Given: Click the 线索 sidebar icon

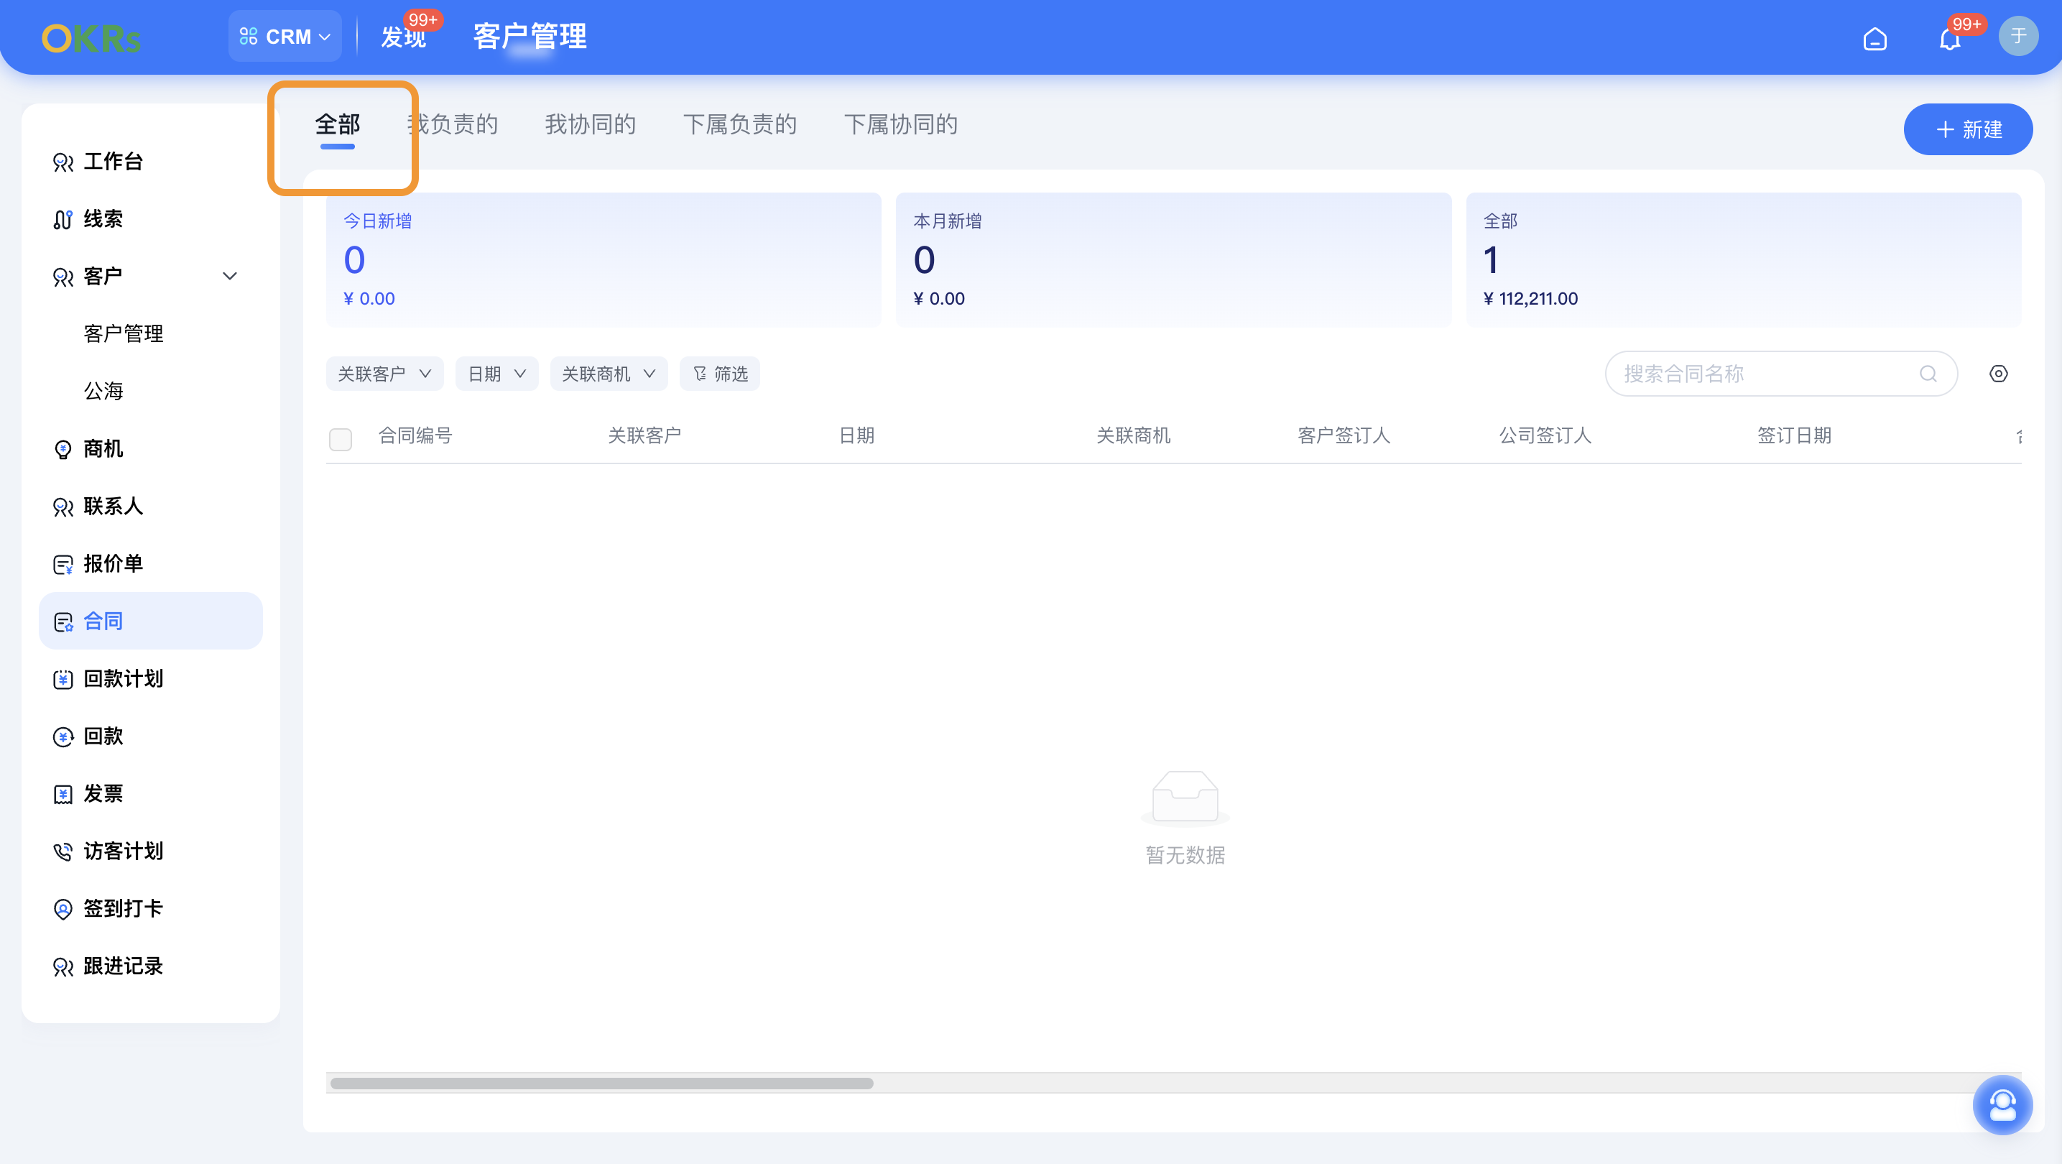Looking at the screenshot, I should click(x=63, y=219).
